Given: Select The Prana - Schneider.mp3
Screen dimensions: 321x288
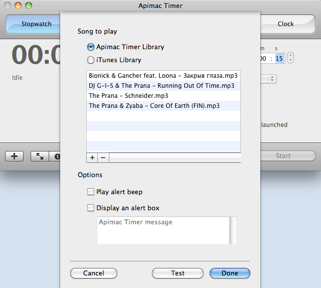Looking at the screenshot, I should (164, 96).
